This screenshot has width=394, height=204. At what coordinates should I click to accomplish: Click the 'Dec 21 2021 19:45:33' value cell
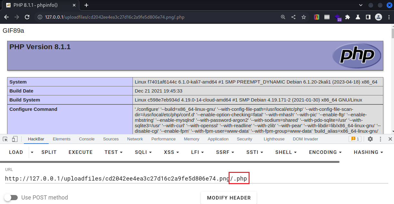pyautogui.click(x=258, y=91)
